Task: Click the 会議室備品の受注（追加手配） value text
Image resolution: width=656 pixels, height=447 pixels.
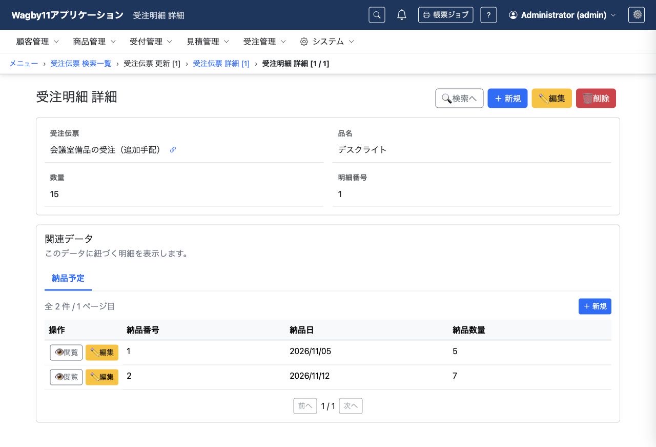Action: click(x=106, y=150)
